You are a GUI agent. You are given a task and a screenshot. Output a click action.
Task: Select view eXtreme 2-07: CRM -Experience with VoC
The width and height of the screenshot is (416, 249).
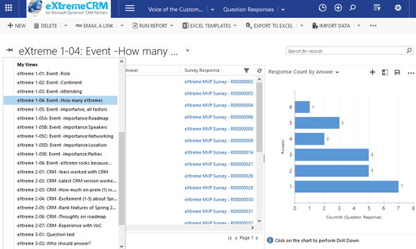tap(60, 225)
